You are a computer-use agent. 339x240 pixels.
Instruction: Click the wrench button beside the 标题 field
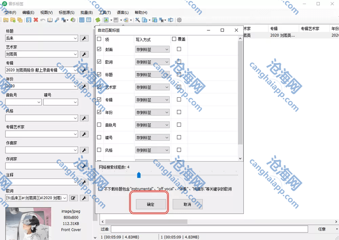(x=84, y=38)
